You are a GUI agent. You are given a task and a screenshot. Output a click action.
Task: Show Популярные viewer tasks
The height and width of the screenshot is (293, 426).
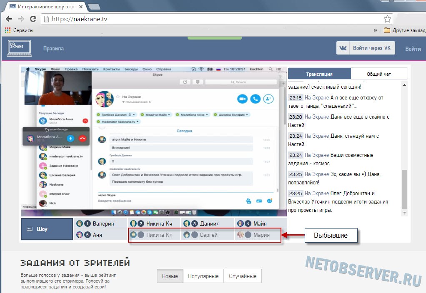point(203,276)
